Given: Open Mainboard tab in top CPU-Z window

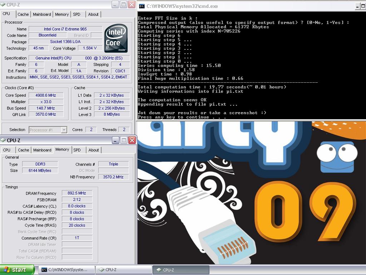Looking at the screenshot, I should [42, 14].
